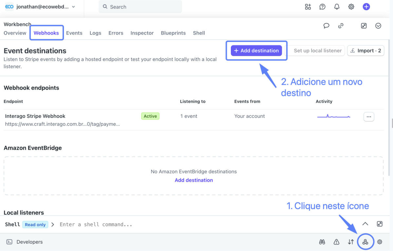Click the warning triangle errors icon
Image resolution: width=393 pixels, height=251 pixels.
click(336, 242)
